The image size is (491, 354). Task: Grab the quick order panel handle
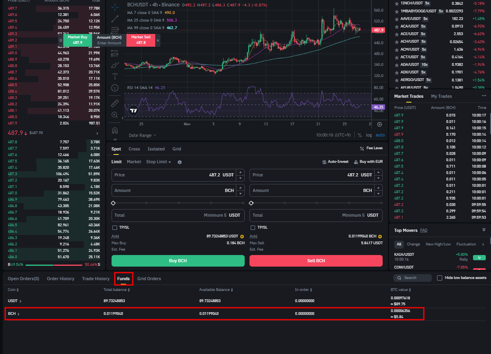[60, 40]
